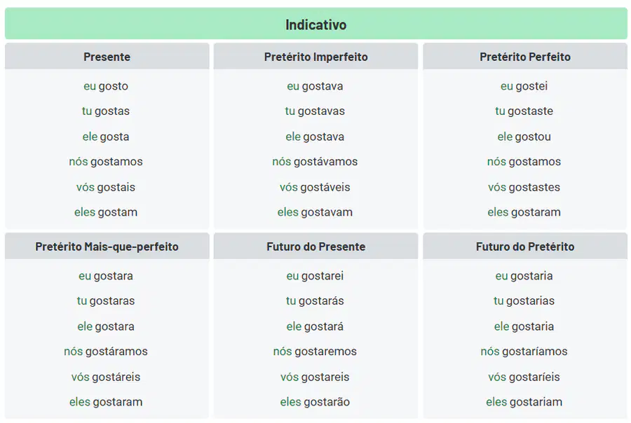Click the Futuro do Presente header
Screen dimensions: 631x423
pyautogui.click(x=316, y=247)
